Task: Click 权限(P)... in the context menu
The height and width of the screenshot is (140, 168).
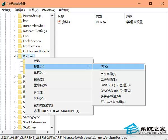Action: pyautogui.click(x=40, y=98)
